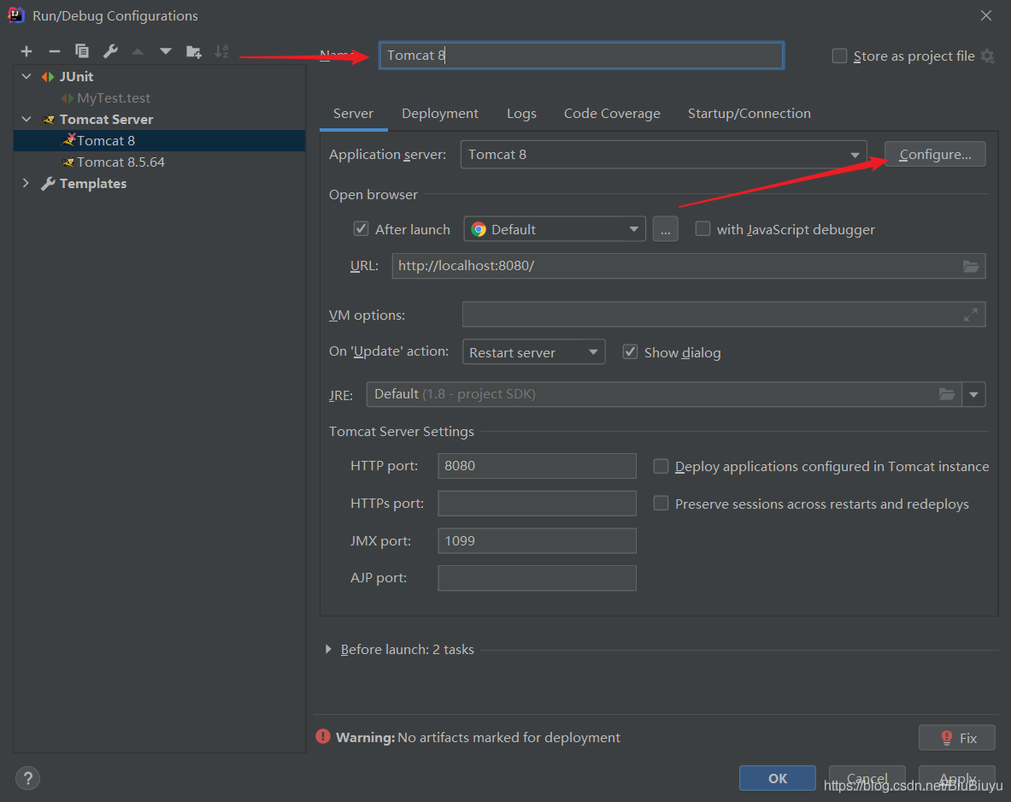
Task: Confirm with the OK button
Action: click(778, 778)
